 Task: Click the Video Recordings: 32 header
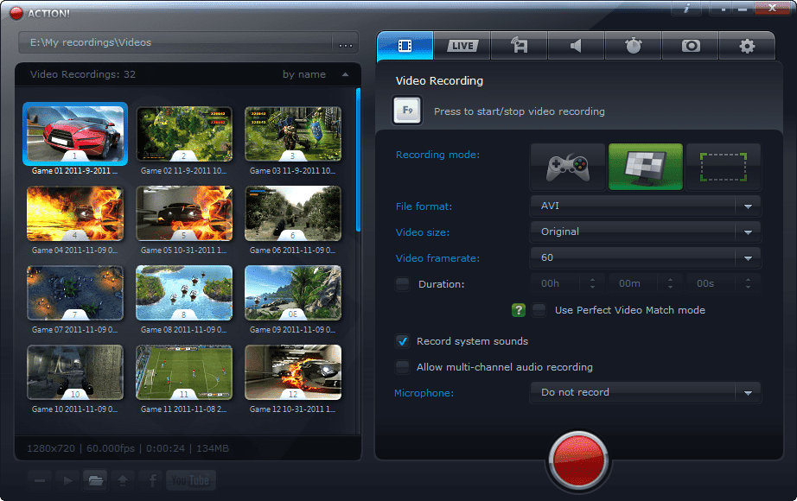tap(83, 74)
